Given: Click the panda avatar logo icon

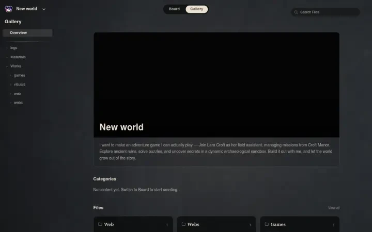Looking at the screenshot, I should [x=9, y=9].
